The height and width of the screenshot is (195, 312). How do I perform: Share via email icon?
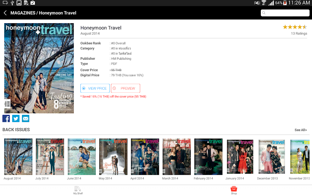pos(26,119)
